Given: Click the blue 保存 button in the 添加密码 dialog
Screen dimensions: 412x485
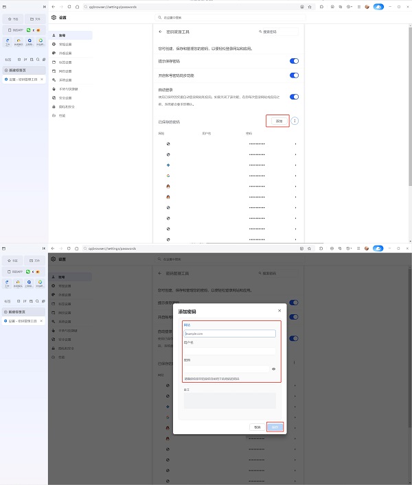Looking at the screenshot, I should tap(275, 427).
